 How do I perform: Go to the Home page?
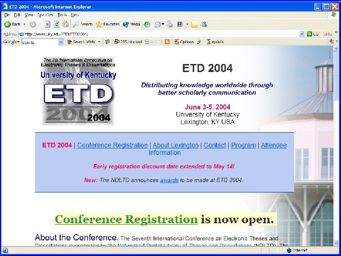[x=65, y=24]
